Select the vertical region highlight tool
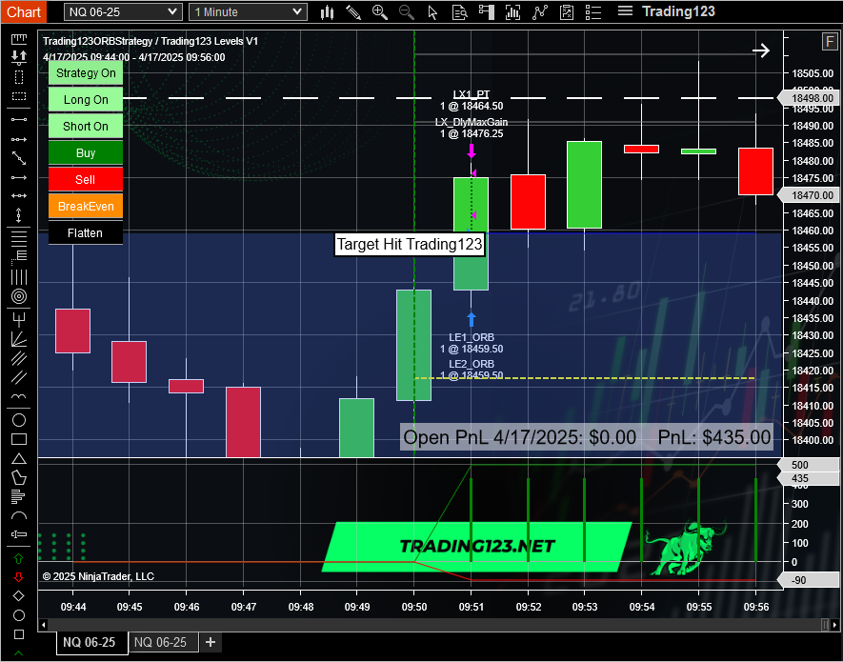Screen dimensions: 843x662 click(19, 77)
